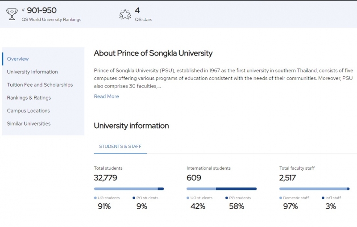
Task: Click the About Prince of Songkla University heading
Action: [x=153, y=53]
